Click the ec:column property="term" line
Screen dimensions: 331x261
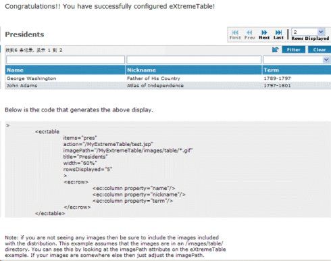coord(132,201)
